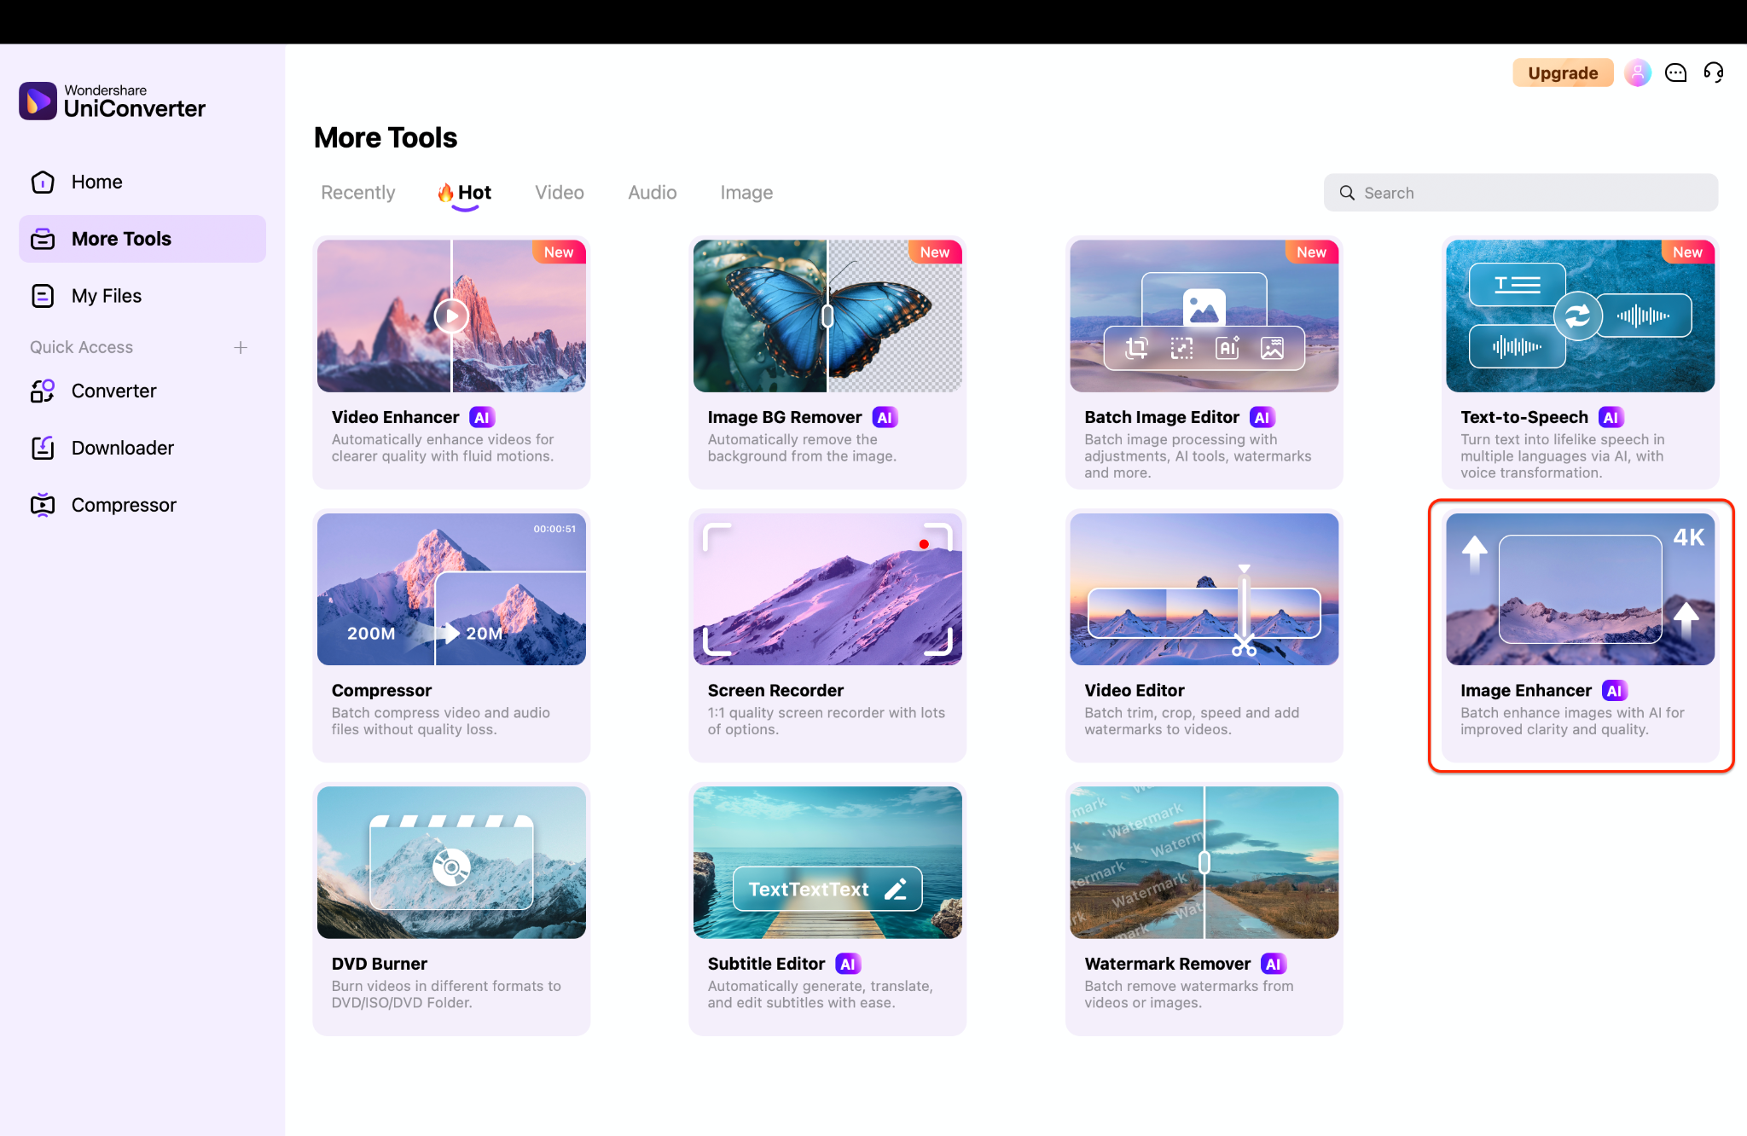
Task: Switch to the Image tab
Action: point(746,193)
